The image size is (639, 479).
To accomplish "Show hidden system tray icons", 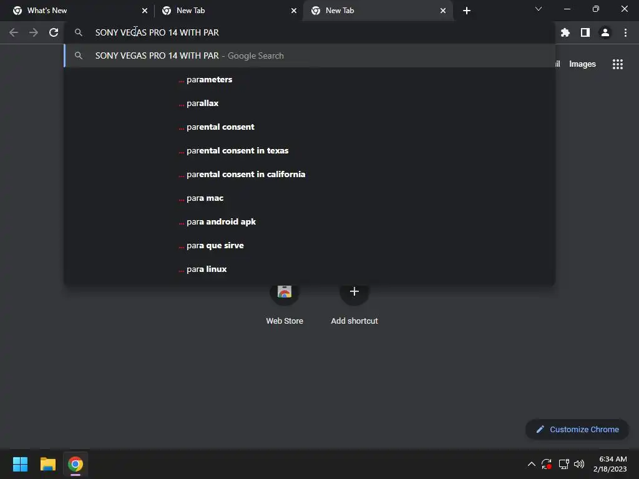I will [x=532, y=464].
